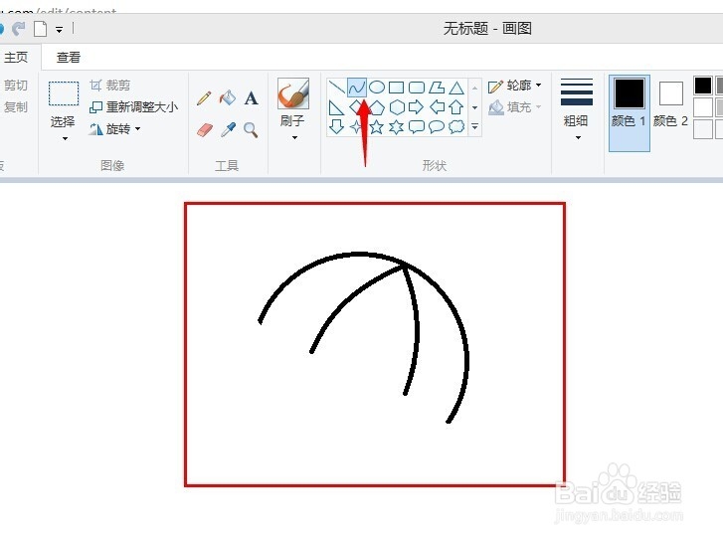
Task: Expand the Brushes (刷子) dropdown arrow
Action: 294,137
